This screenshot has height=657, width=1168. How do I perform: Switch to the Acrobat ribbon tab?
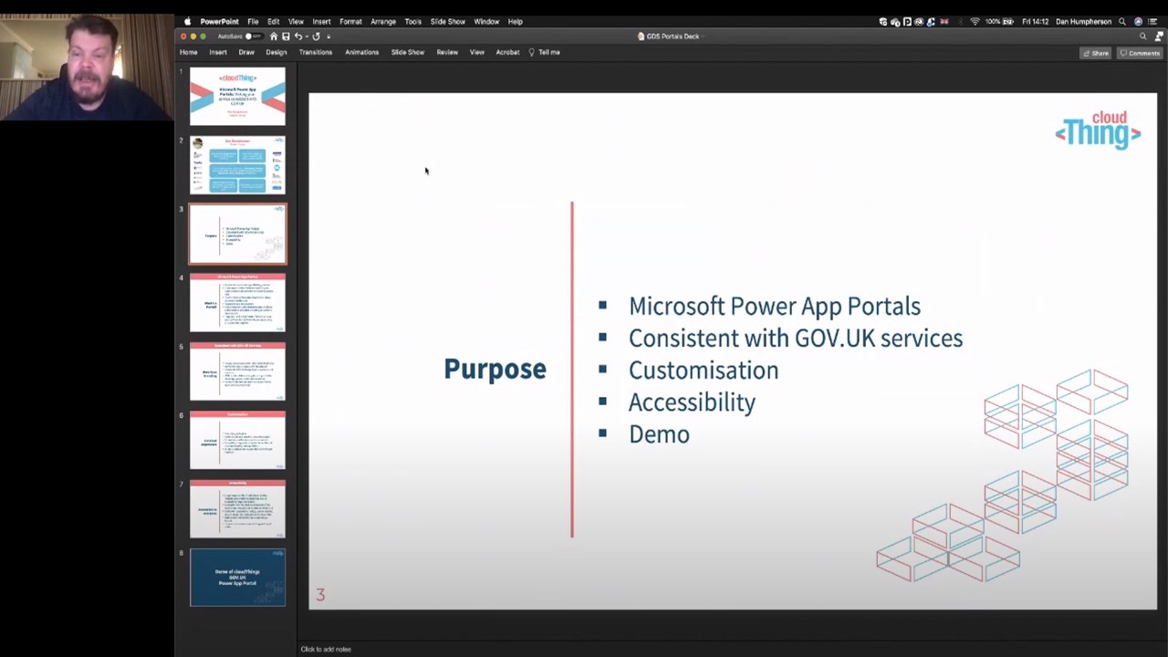click(x=507, y=52)
